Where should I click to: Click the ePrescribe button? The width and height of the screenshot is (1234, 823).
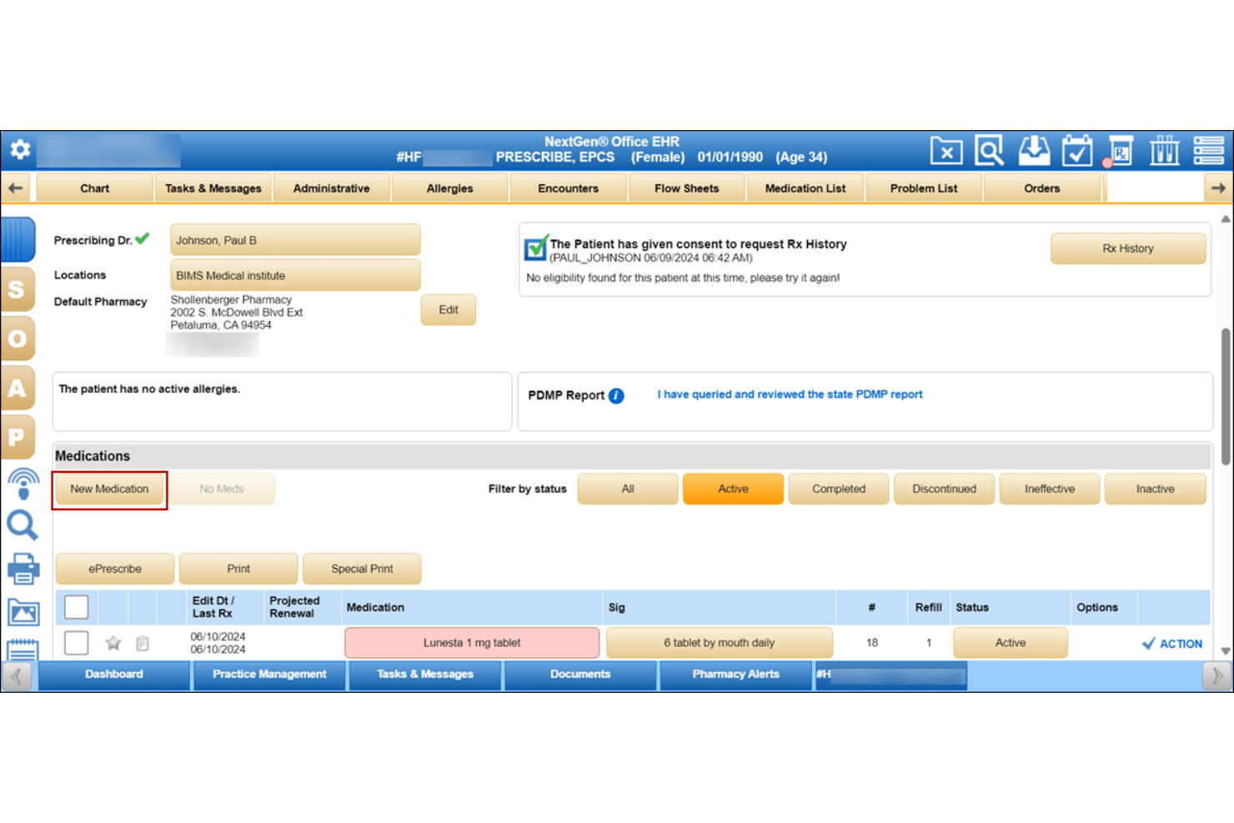pos(115,570)
